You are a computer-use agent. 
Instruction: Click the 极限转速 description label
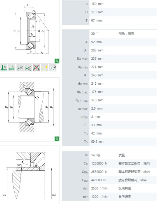(x=124, y=188)
